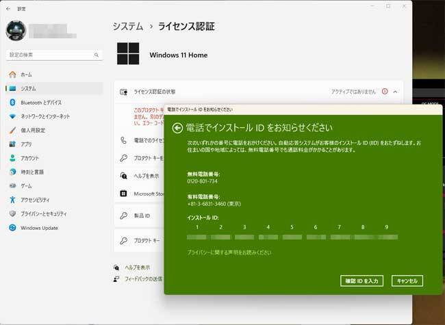The height and width of the screenshot is (325, 445).
Task: Click the toll-free number 0120-801-734
Action: [x=203, y=181]
